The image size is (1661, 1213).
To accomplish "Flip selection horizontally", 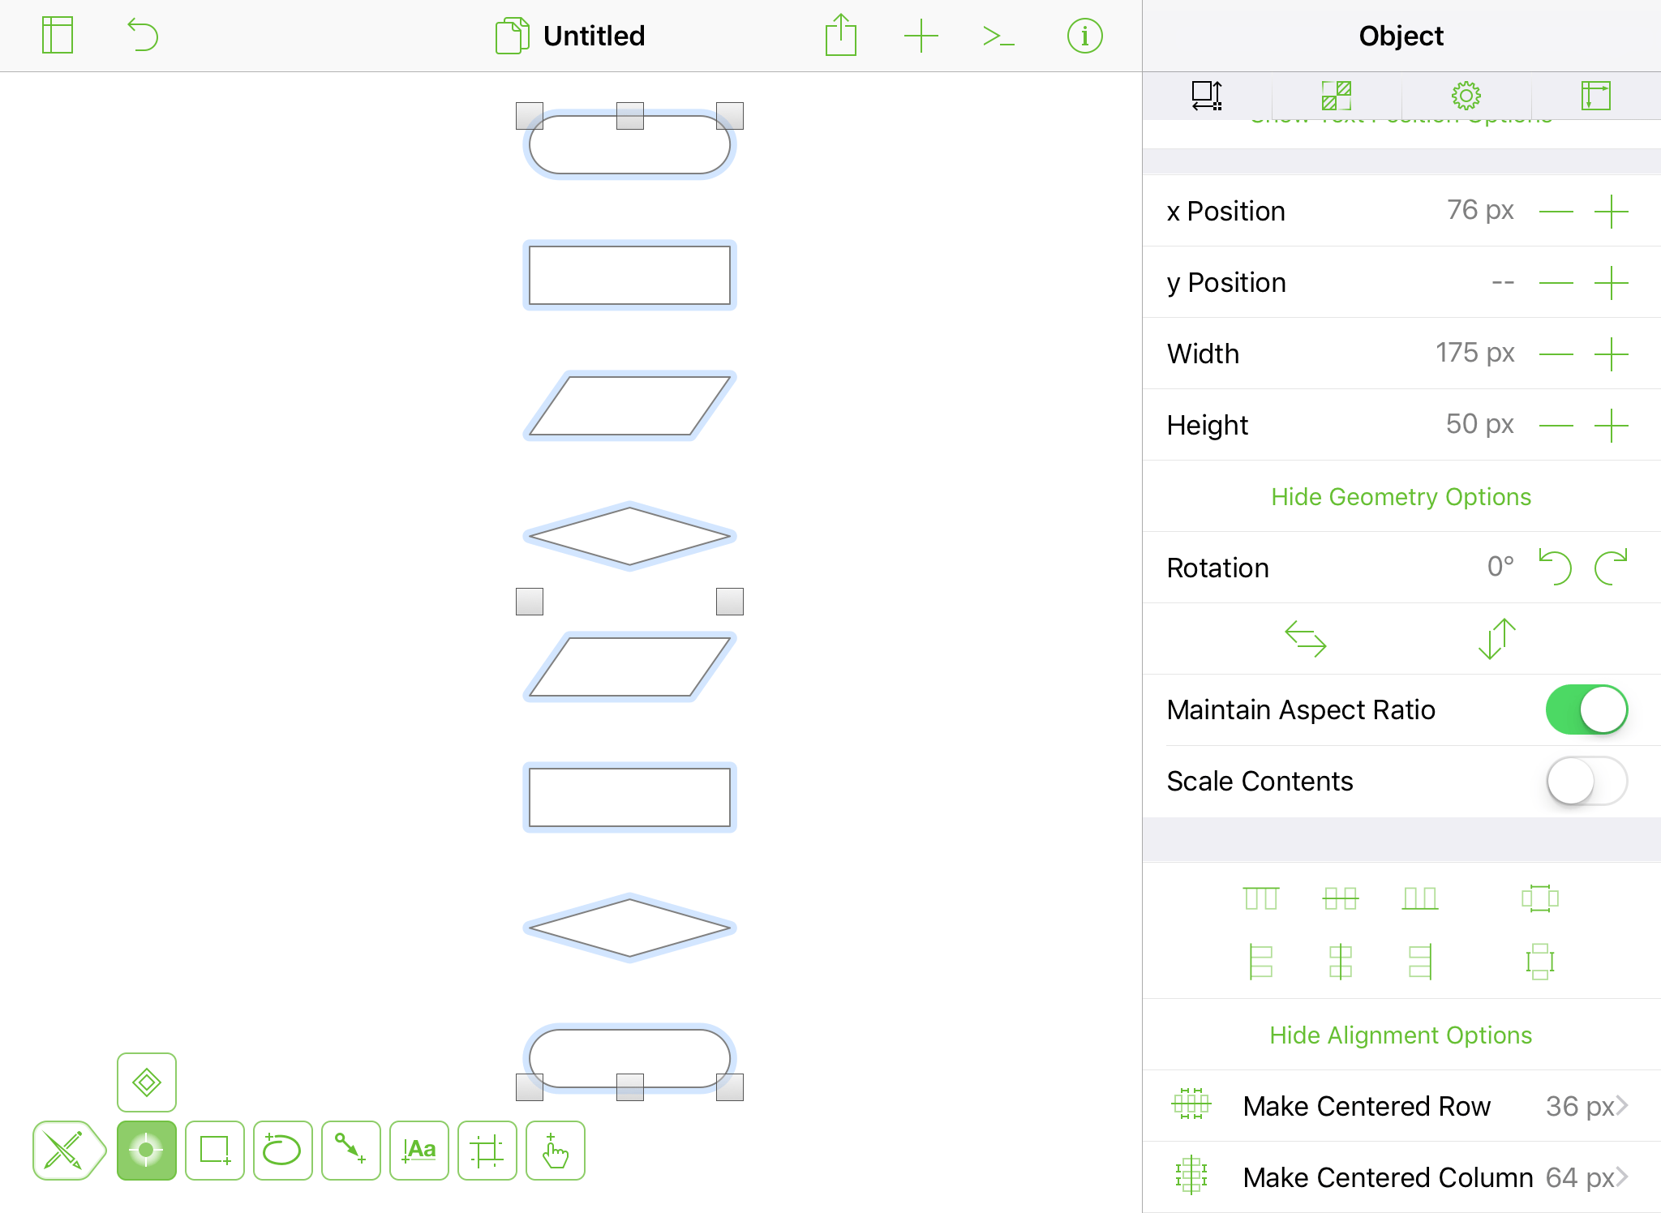I will click(x=1305, y=638).
